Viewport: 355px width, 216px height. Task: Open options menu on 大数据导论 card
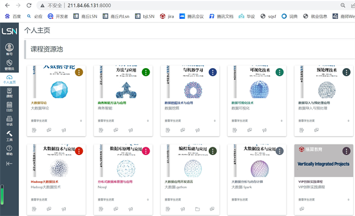point(79,72)
